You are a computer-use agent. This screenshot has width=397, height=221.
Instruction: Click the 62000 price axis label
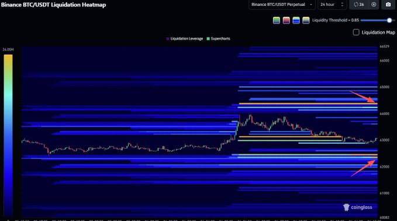(384, 167)
